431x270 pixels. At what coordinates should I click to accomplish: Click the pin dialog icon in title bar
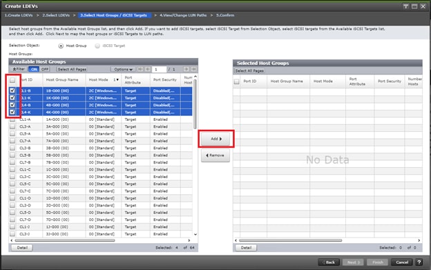405,6
